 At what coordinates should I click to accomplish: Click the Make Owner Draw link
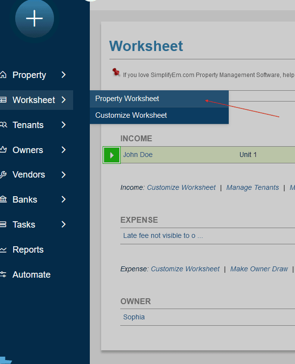click(x=259, y=269)
